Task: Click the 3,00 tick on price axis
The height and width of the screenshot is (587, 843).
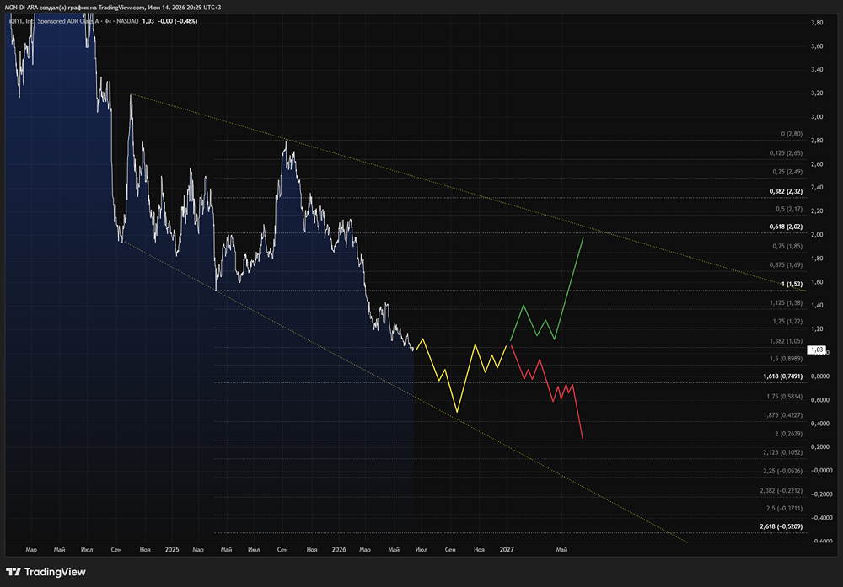Action: coord(817,116)
